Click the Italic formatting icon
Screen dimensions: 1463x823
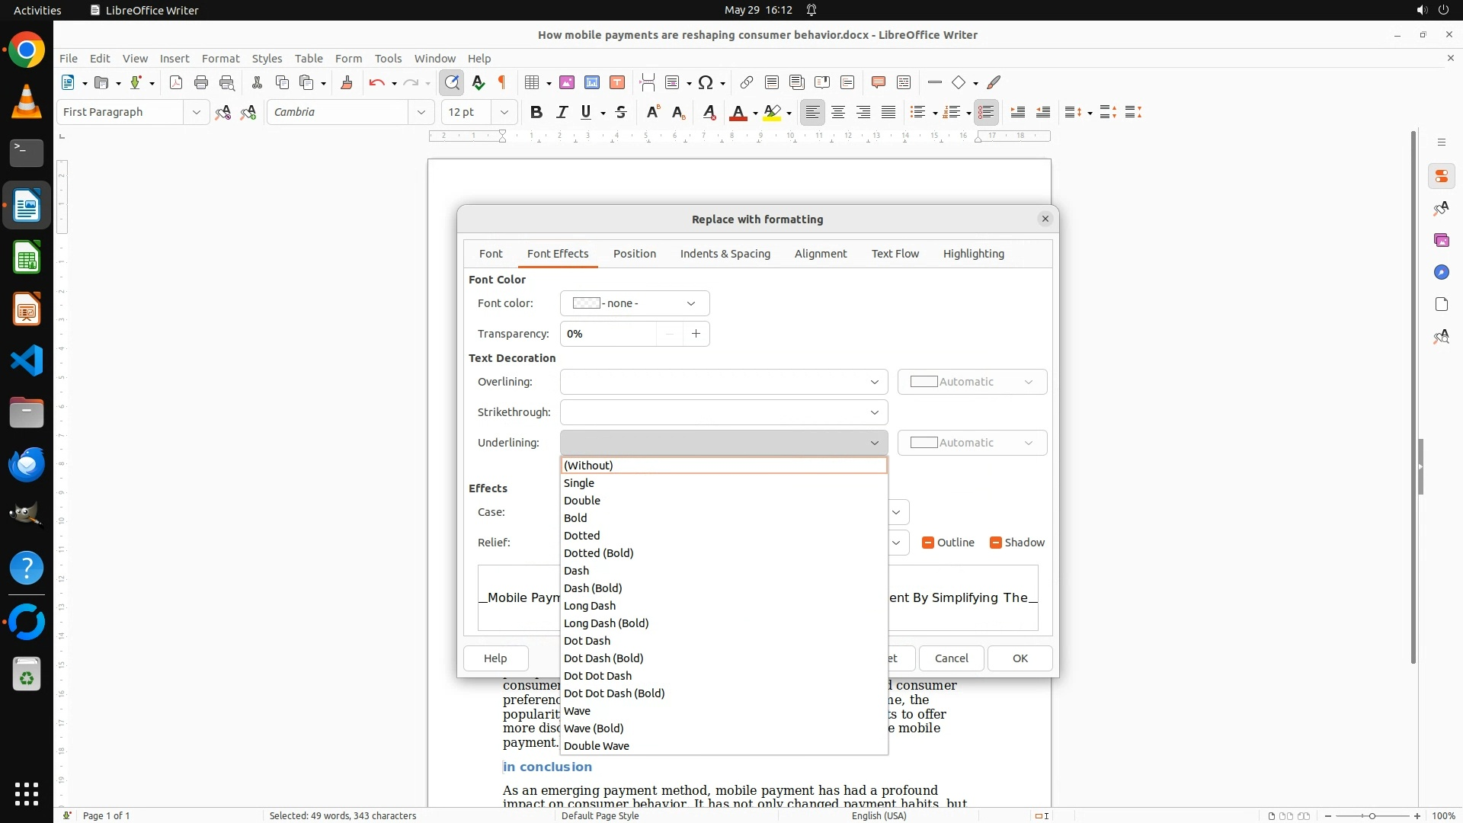[562, 112]
